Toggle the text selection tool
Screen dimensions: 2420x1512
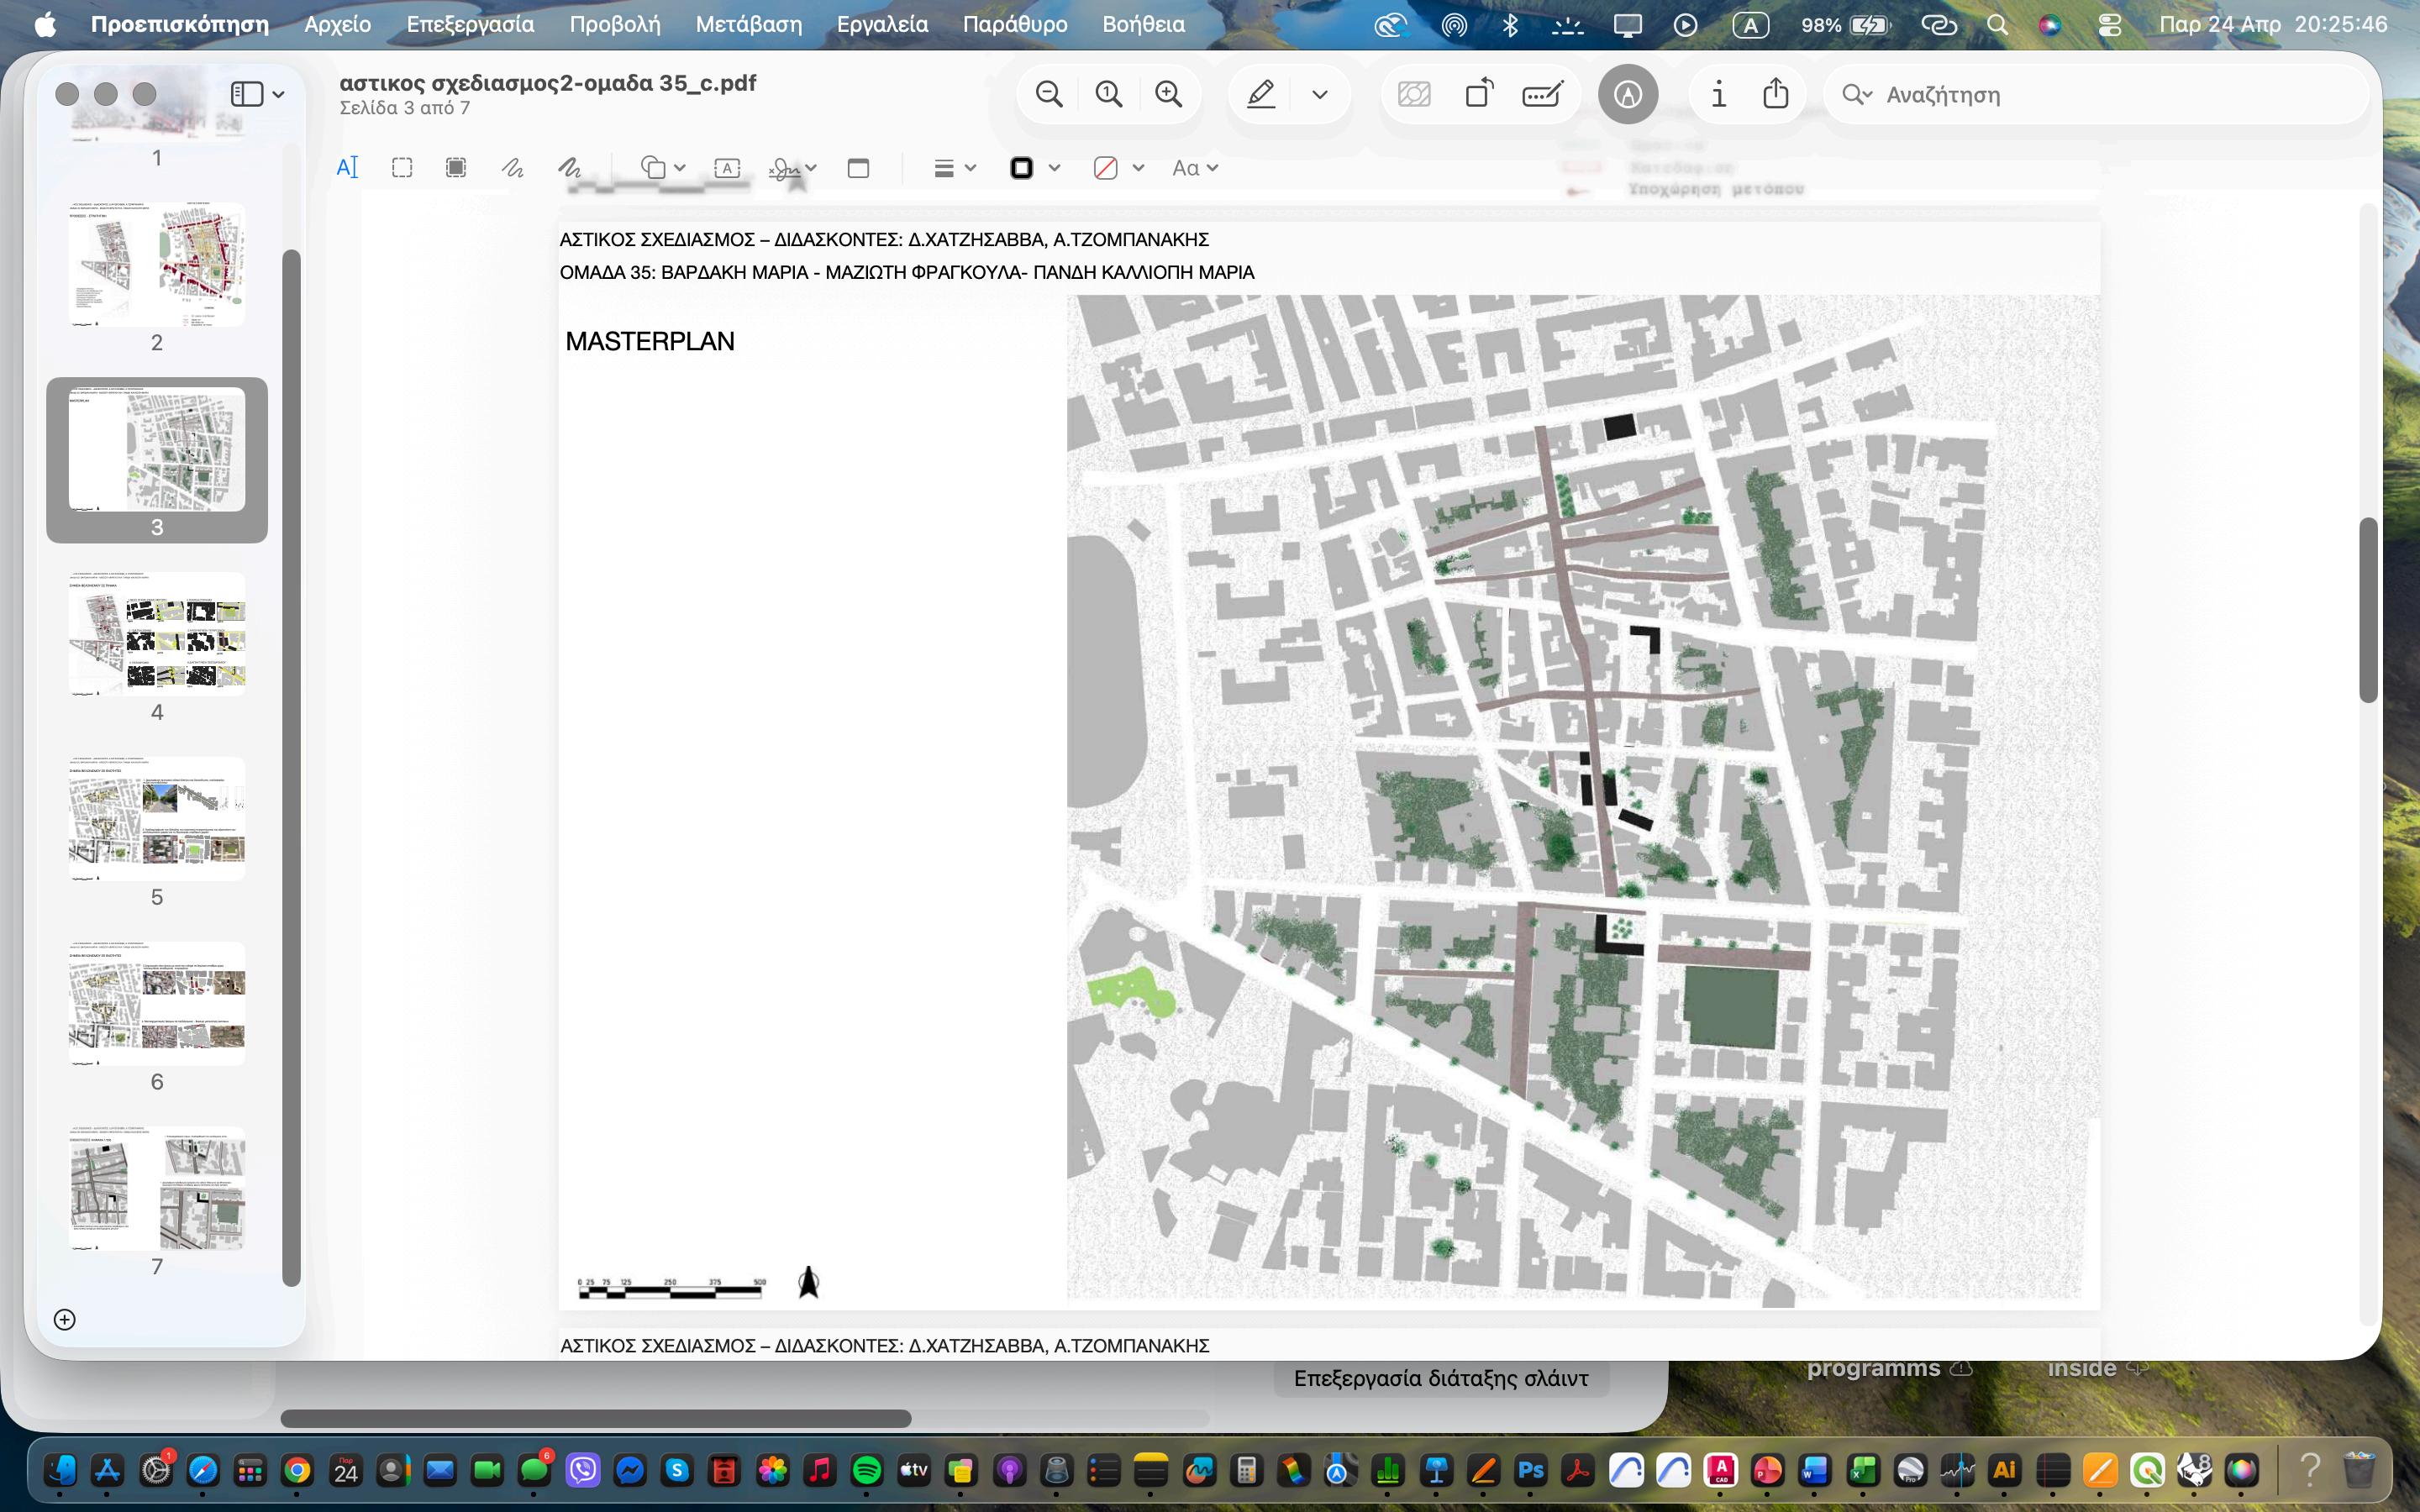(347, 168)
